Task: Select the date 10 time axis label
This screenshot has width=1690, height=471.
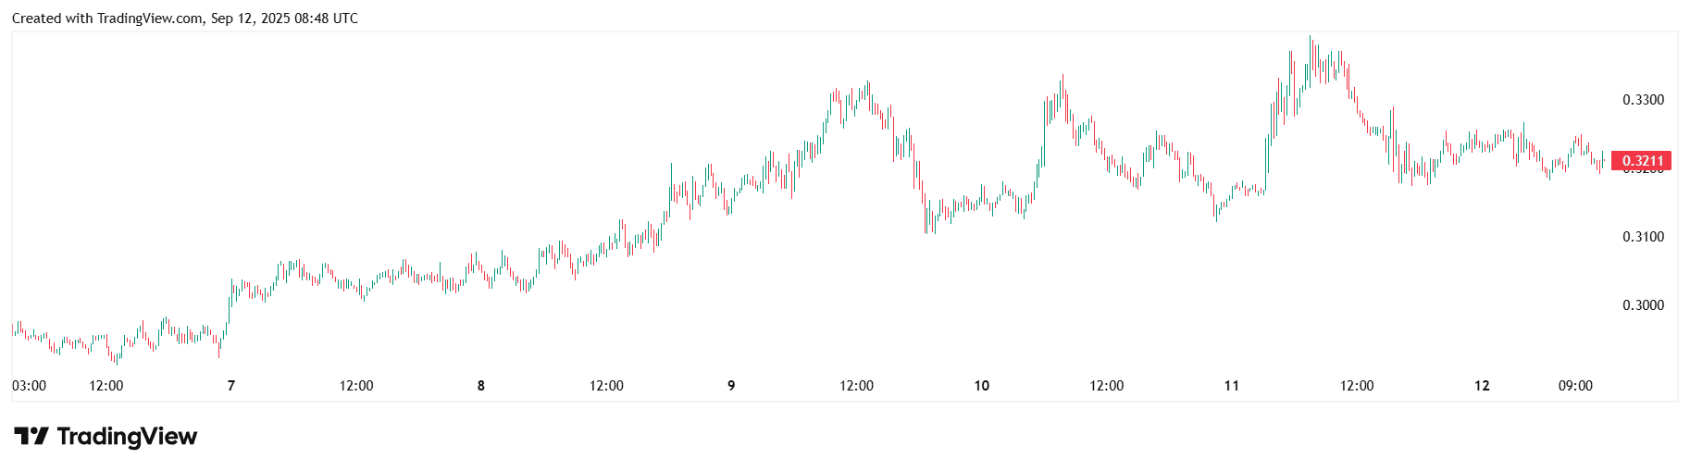Action: (x=982, y=386)
